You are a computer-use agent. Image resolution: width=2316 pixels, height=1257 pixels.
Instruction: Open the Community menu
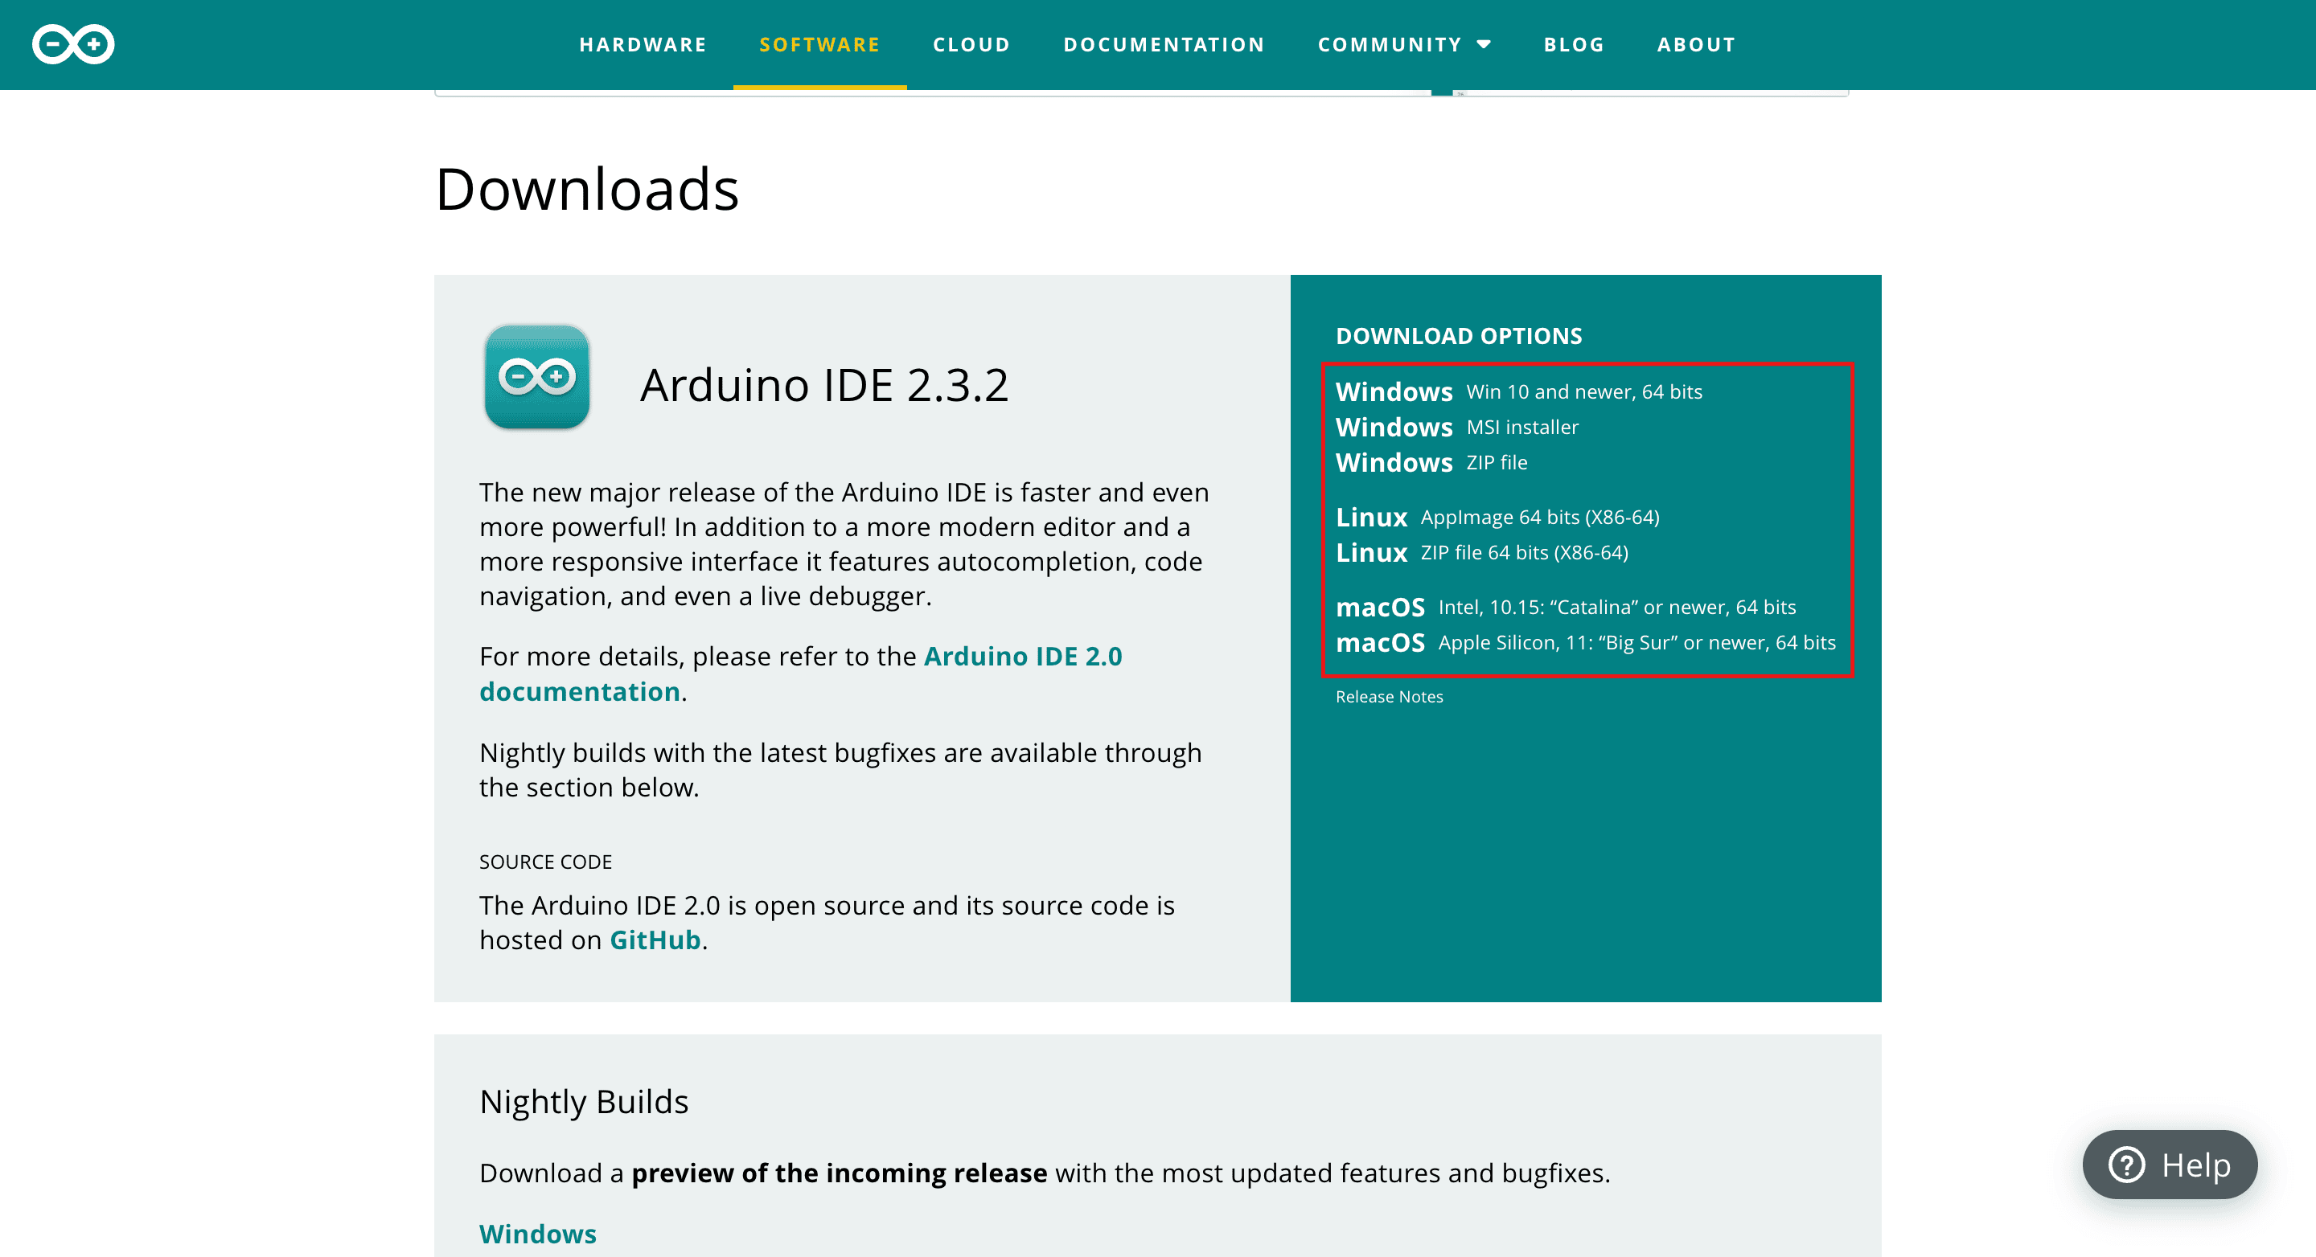pyautogui.click(x=1390, y=44)
